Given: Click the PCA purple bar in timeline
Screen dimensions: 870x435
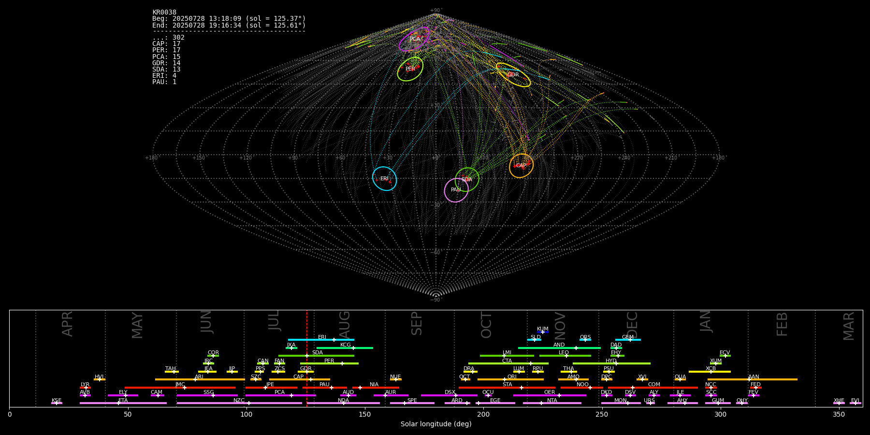Looking at the screenshot, I should [280, 395].
